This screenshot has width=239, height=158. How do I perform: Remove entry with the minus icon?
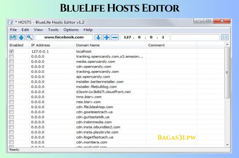tap(115, 37)
